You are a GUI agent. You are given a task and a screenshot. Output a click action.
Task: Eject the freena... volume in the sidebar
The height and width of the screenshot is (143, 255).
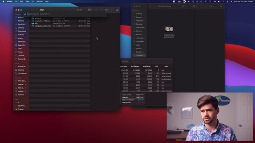tap(25, 85)
